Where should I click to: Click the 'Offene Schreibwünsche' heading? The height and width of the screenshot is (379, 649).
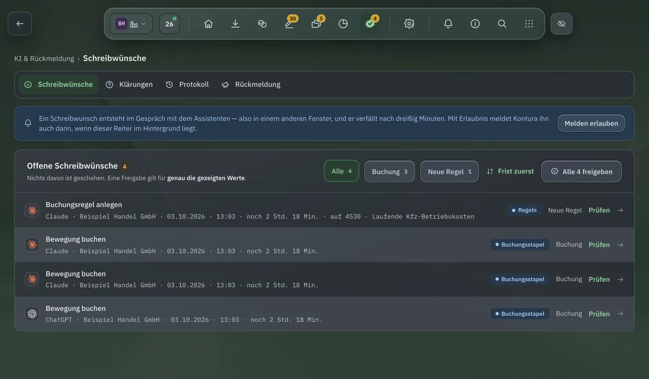(x=72, y=166)
